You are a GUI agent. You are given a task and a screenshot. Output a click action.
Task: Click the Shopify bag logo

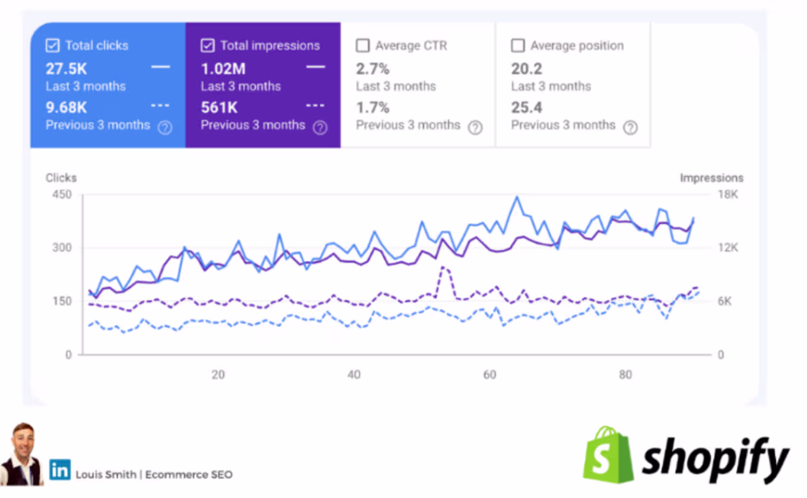coord(607,456)
